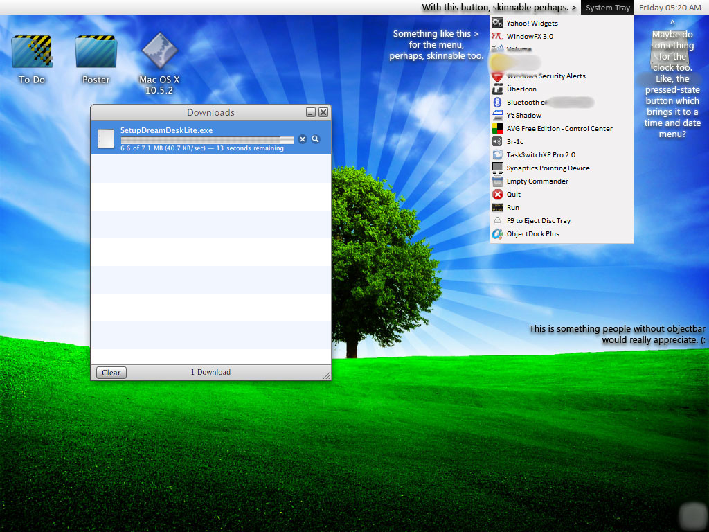This screenshot has width=709, height=532.
Task: Click the ObjectDock Plus icon
Action: [x=497, y=234]
